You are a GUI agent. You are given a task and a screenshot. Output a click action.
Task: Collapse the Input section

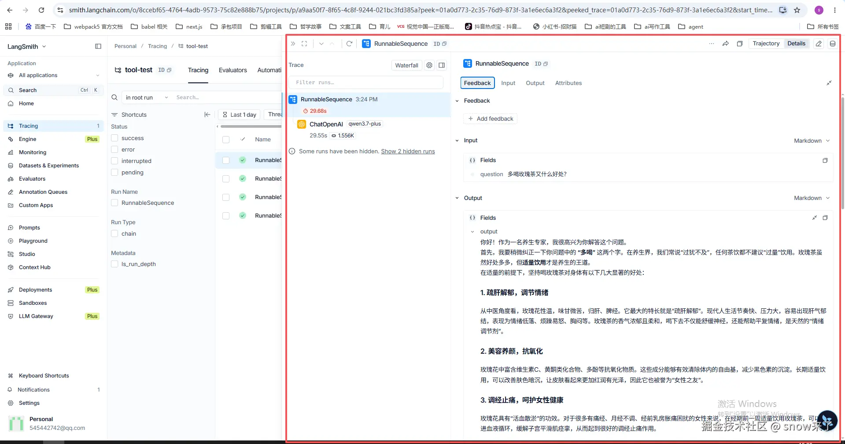click(457, 141)
